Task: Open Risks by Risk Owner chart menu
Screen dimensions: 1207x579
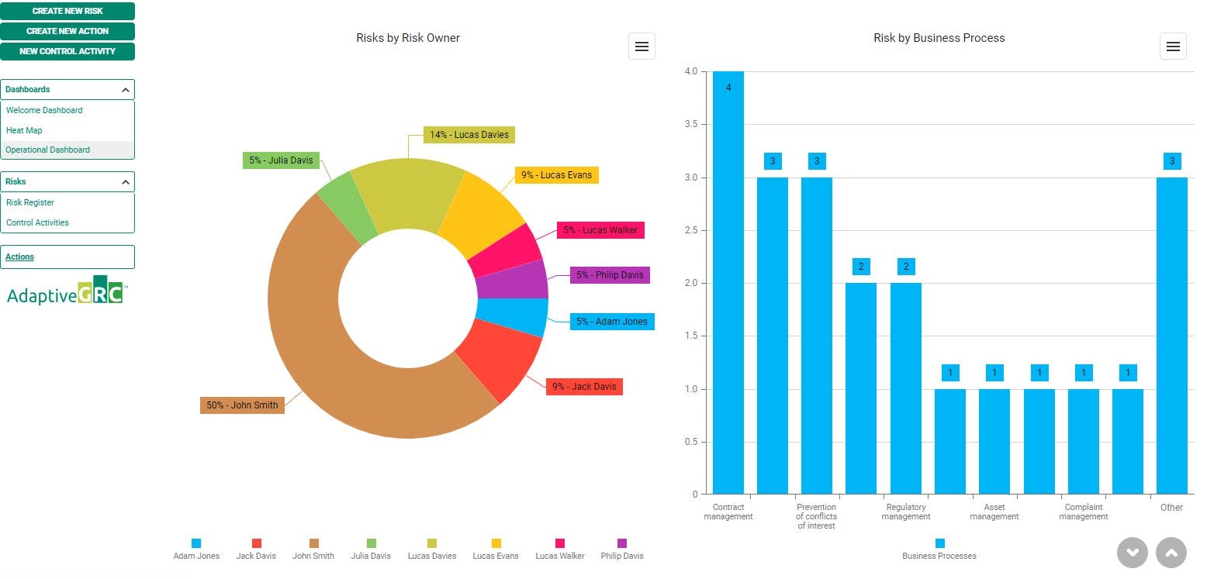Action: pos(642,47)
